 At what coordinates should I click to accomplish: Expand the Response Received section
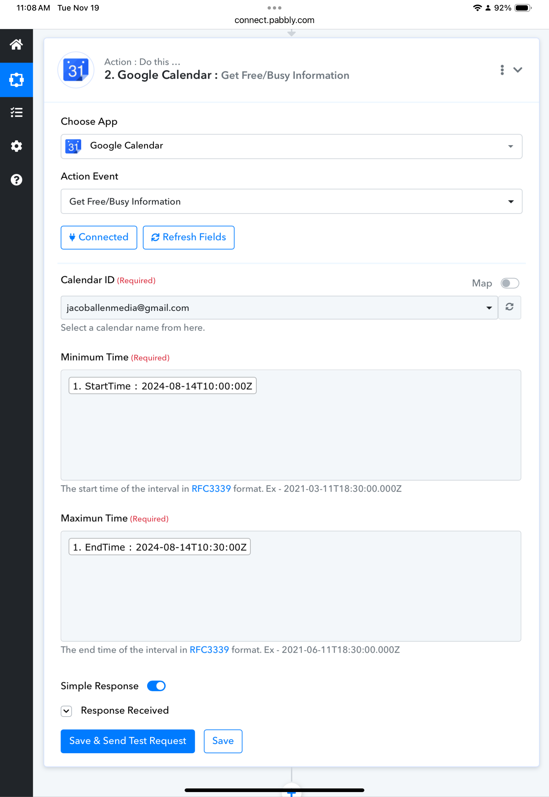pyautogui.click(x=66, y=711)
